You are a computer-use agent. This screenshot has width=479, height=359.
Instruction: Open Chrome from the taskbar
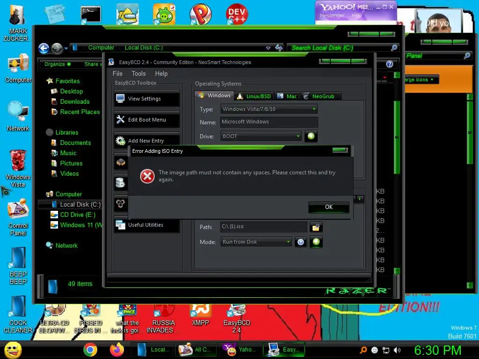(x=90, y=350)
